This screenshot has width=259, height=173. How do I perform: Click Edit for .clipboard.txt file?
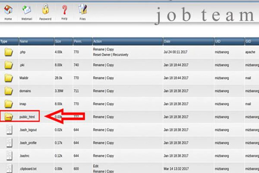click(95, 165)
